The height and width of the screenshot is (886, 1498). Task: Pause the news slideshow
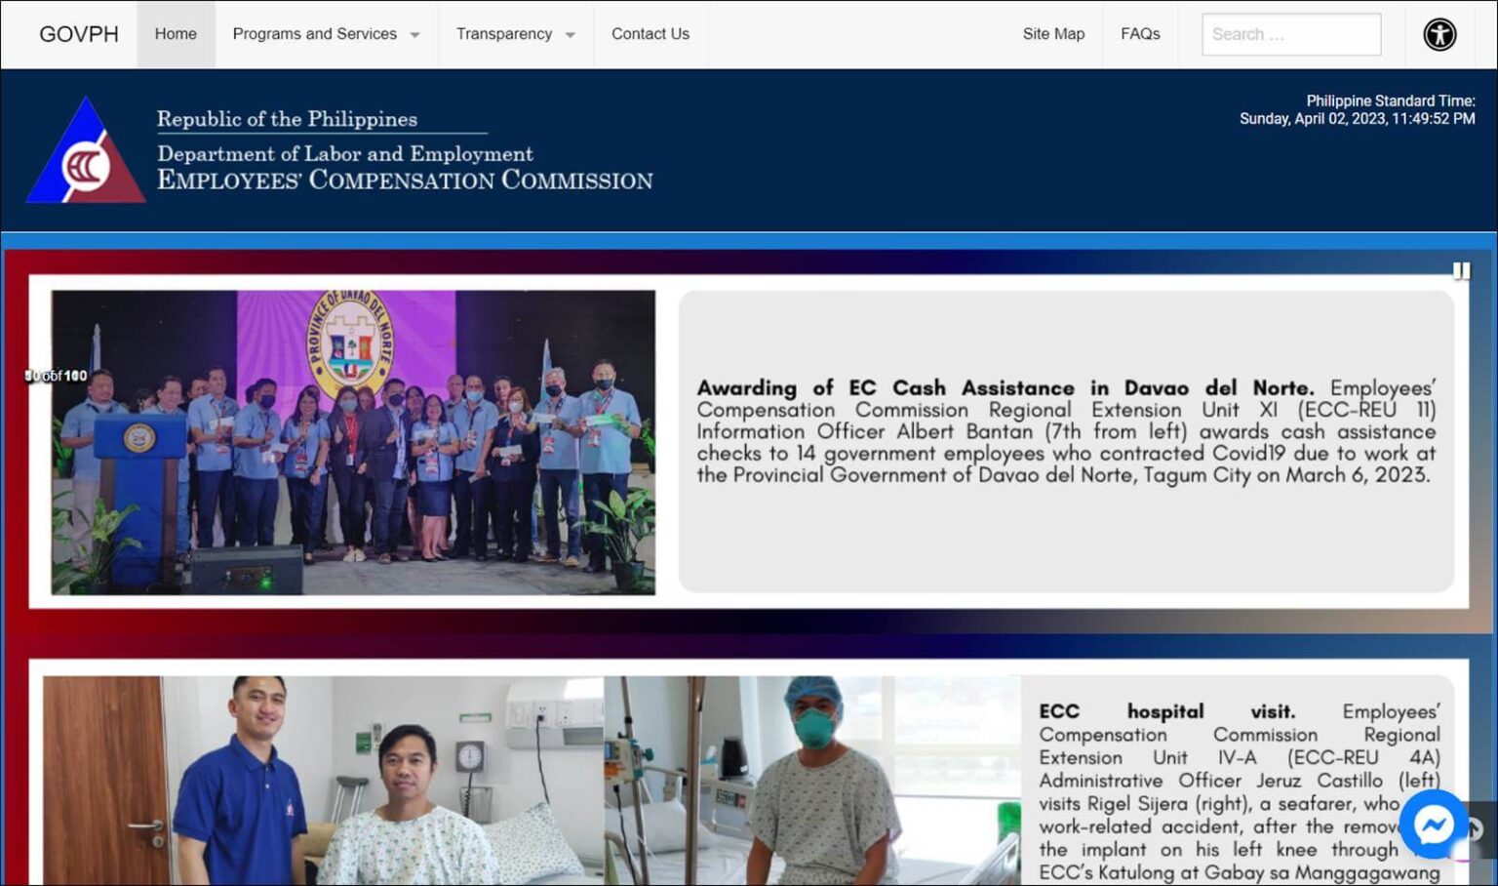(x=1460, y=270)
